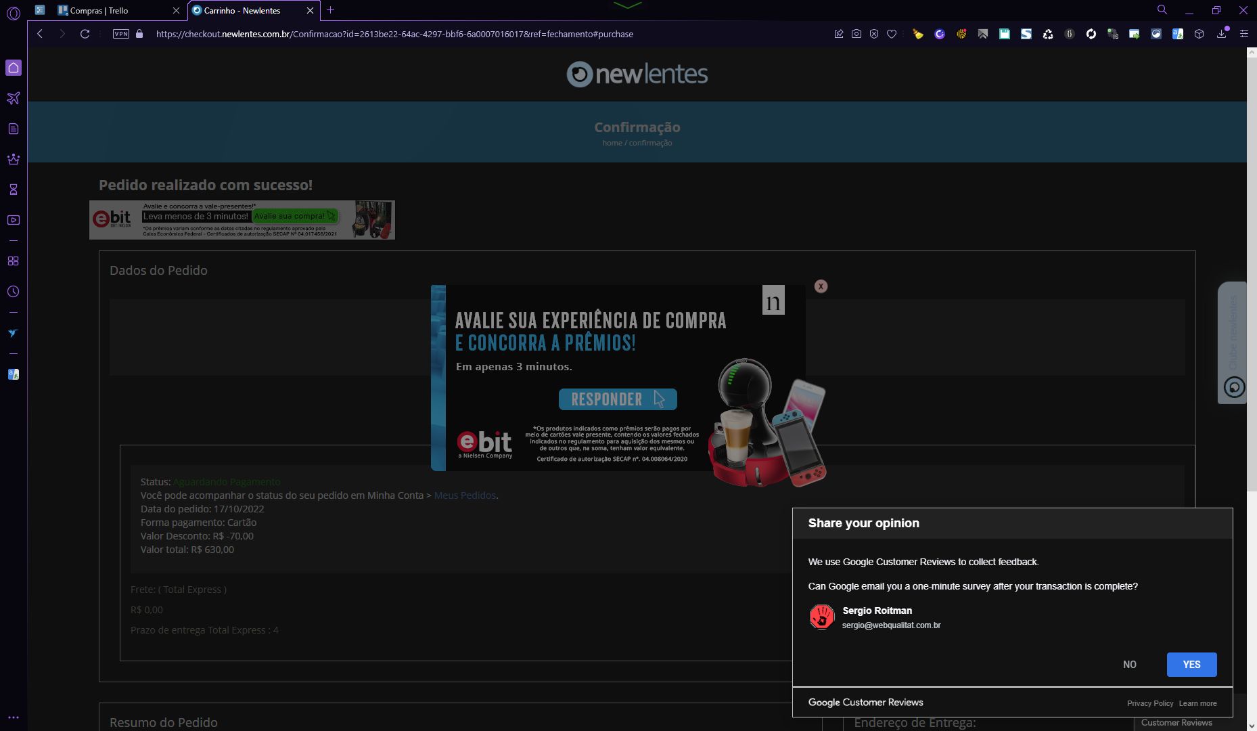The height and width of the screenshot is (731, 1257).
Task: Click YES in Share your opinion
Action: pyautogui.click(x=1191, y=665)
